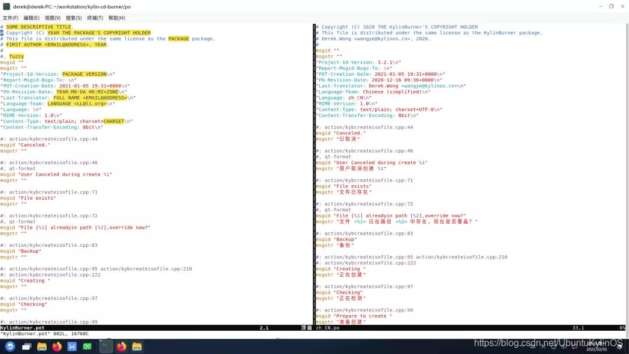Open the WPS Writer taskbar icon

coord(72,346)
